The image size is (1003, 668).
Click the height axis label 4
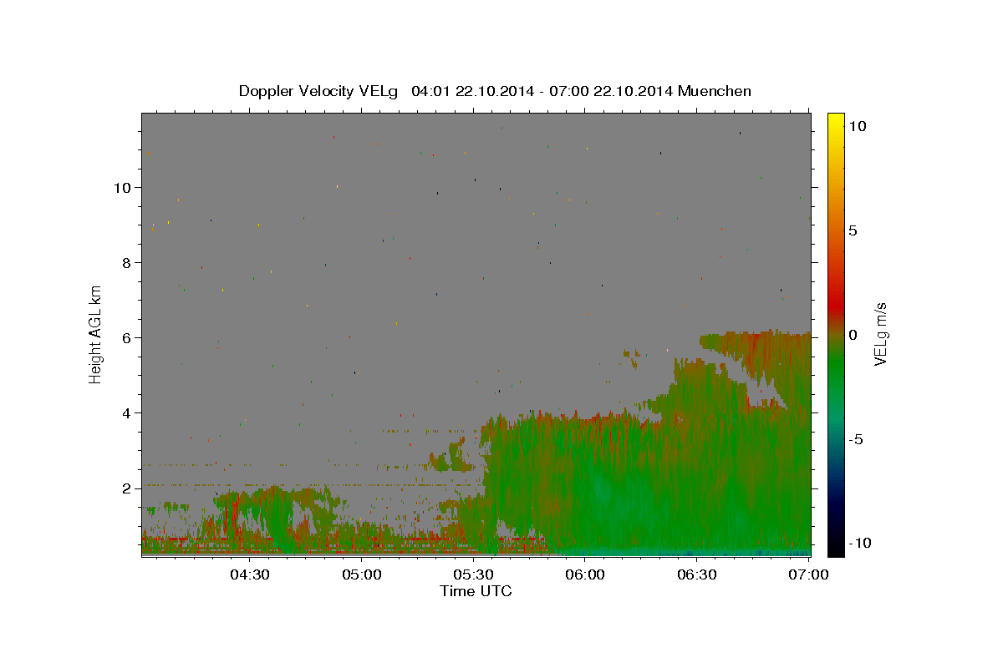125,412
